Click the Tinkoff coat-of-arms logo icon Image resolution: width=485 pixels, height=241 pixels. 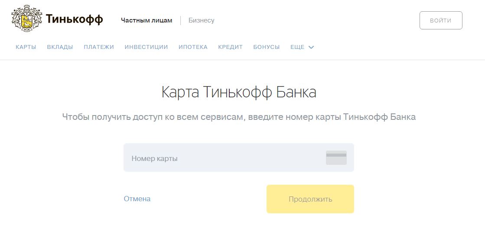tap(26, 18)
